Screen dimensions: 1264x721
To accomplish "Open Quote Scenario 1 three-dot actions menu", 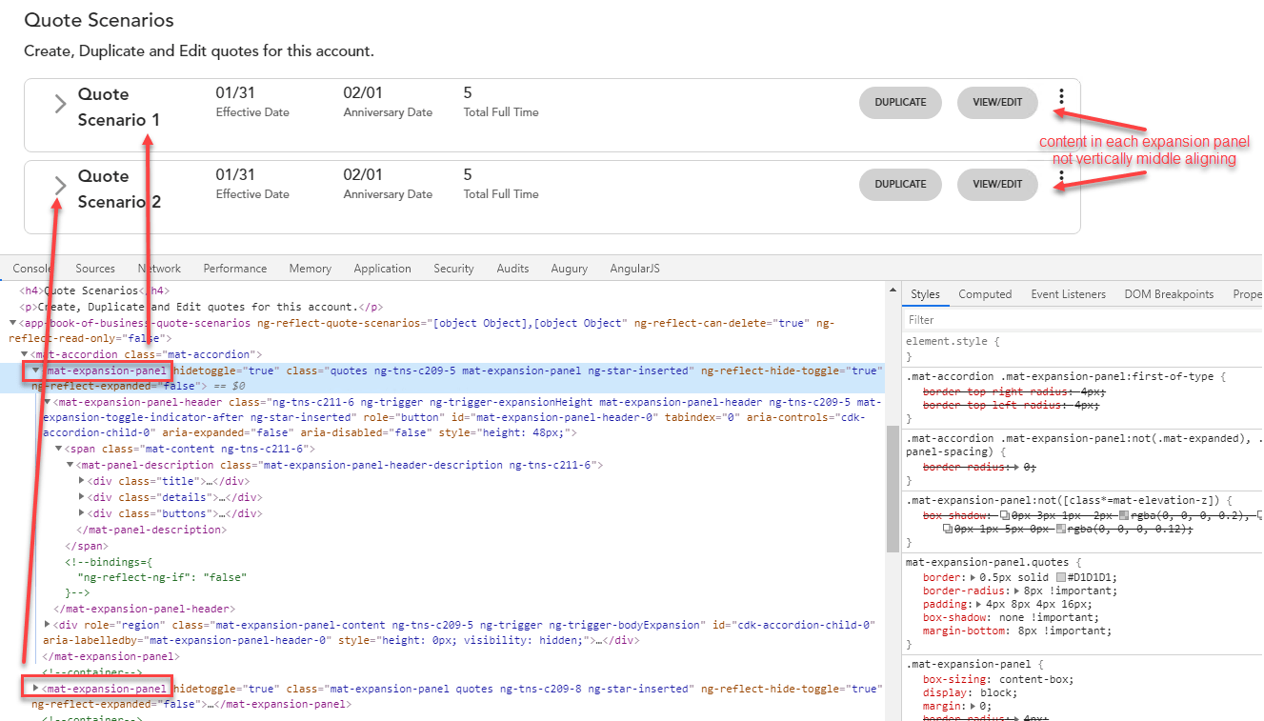I will click(1061, 96).
